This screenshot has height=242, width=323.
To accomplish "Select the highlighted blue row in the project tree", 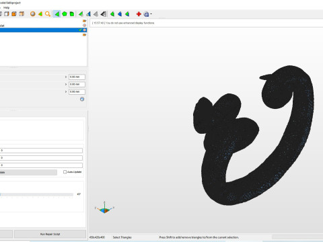I will (x=43, y=30).
